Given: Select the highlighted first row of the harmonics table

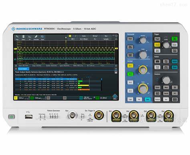Looking at the screenshot, I should 46,79.
